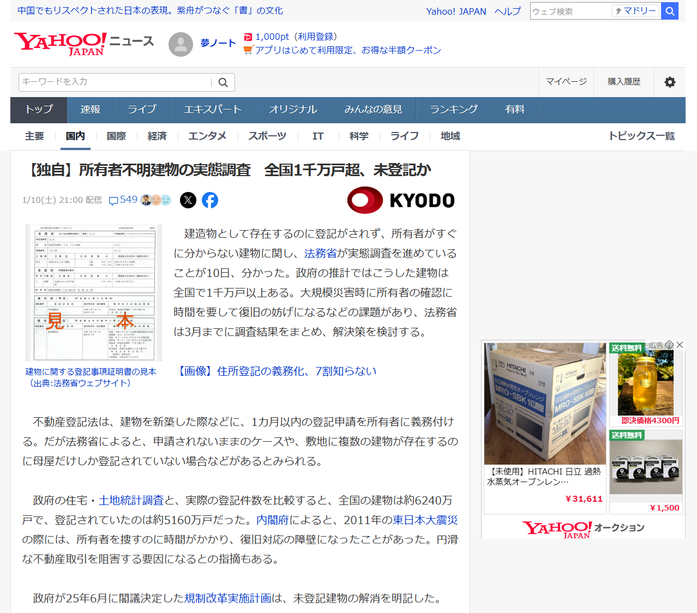Switch to the 速報 tab

(x=91, y=110)
